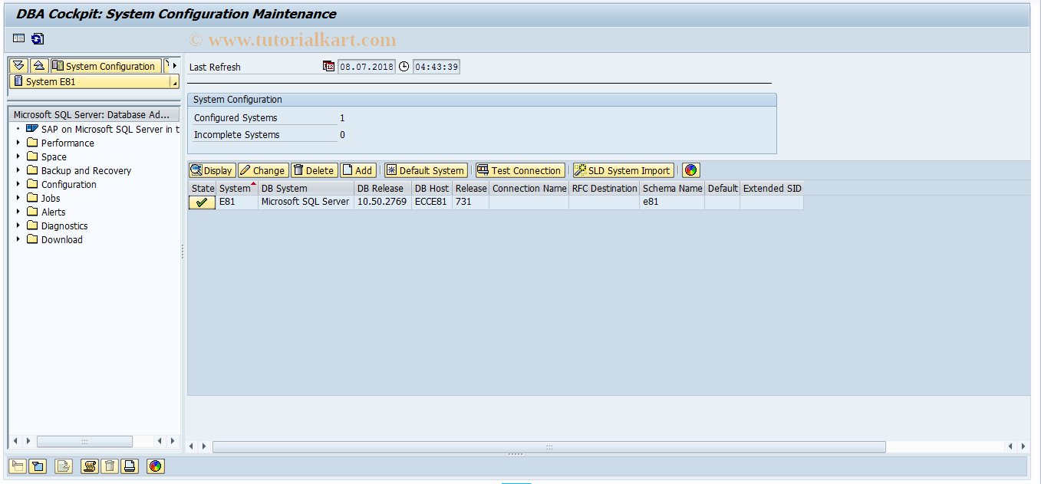The height and width of the screenshot is (484, 1041).
Task: Click the Test Connection button
Action: coord(520,170)
